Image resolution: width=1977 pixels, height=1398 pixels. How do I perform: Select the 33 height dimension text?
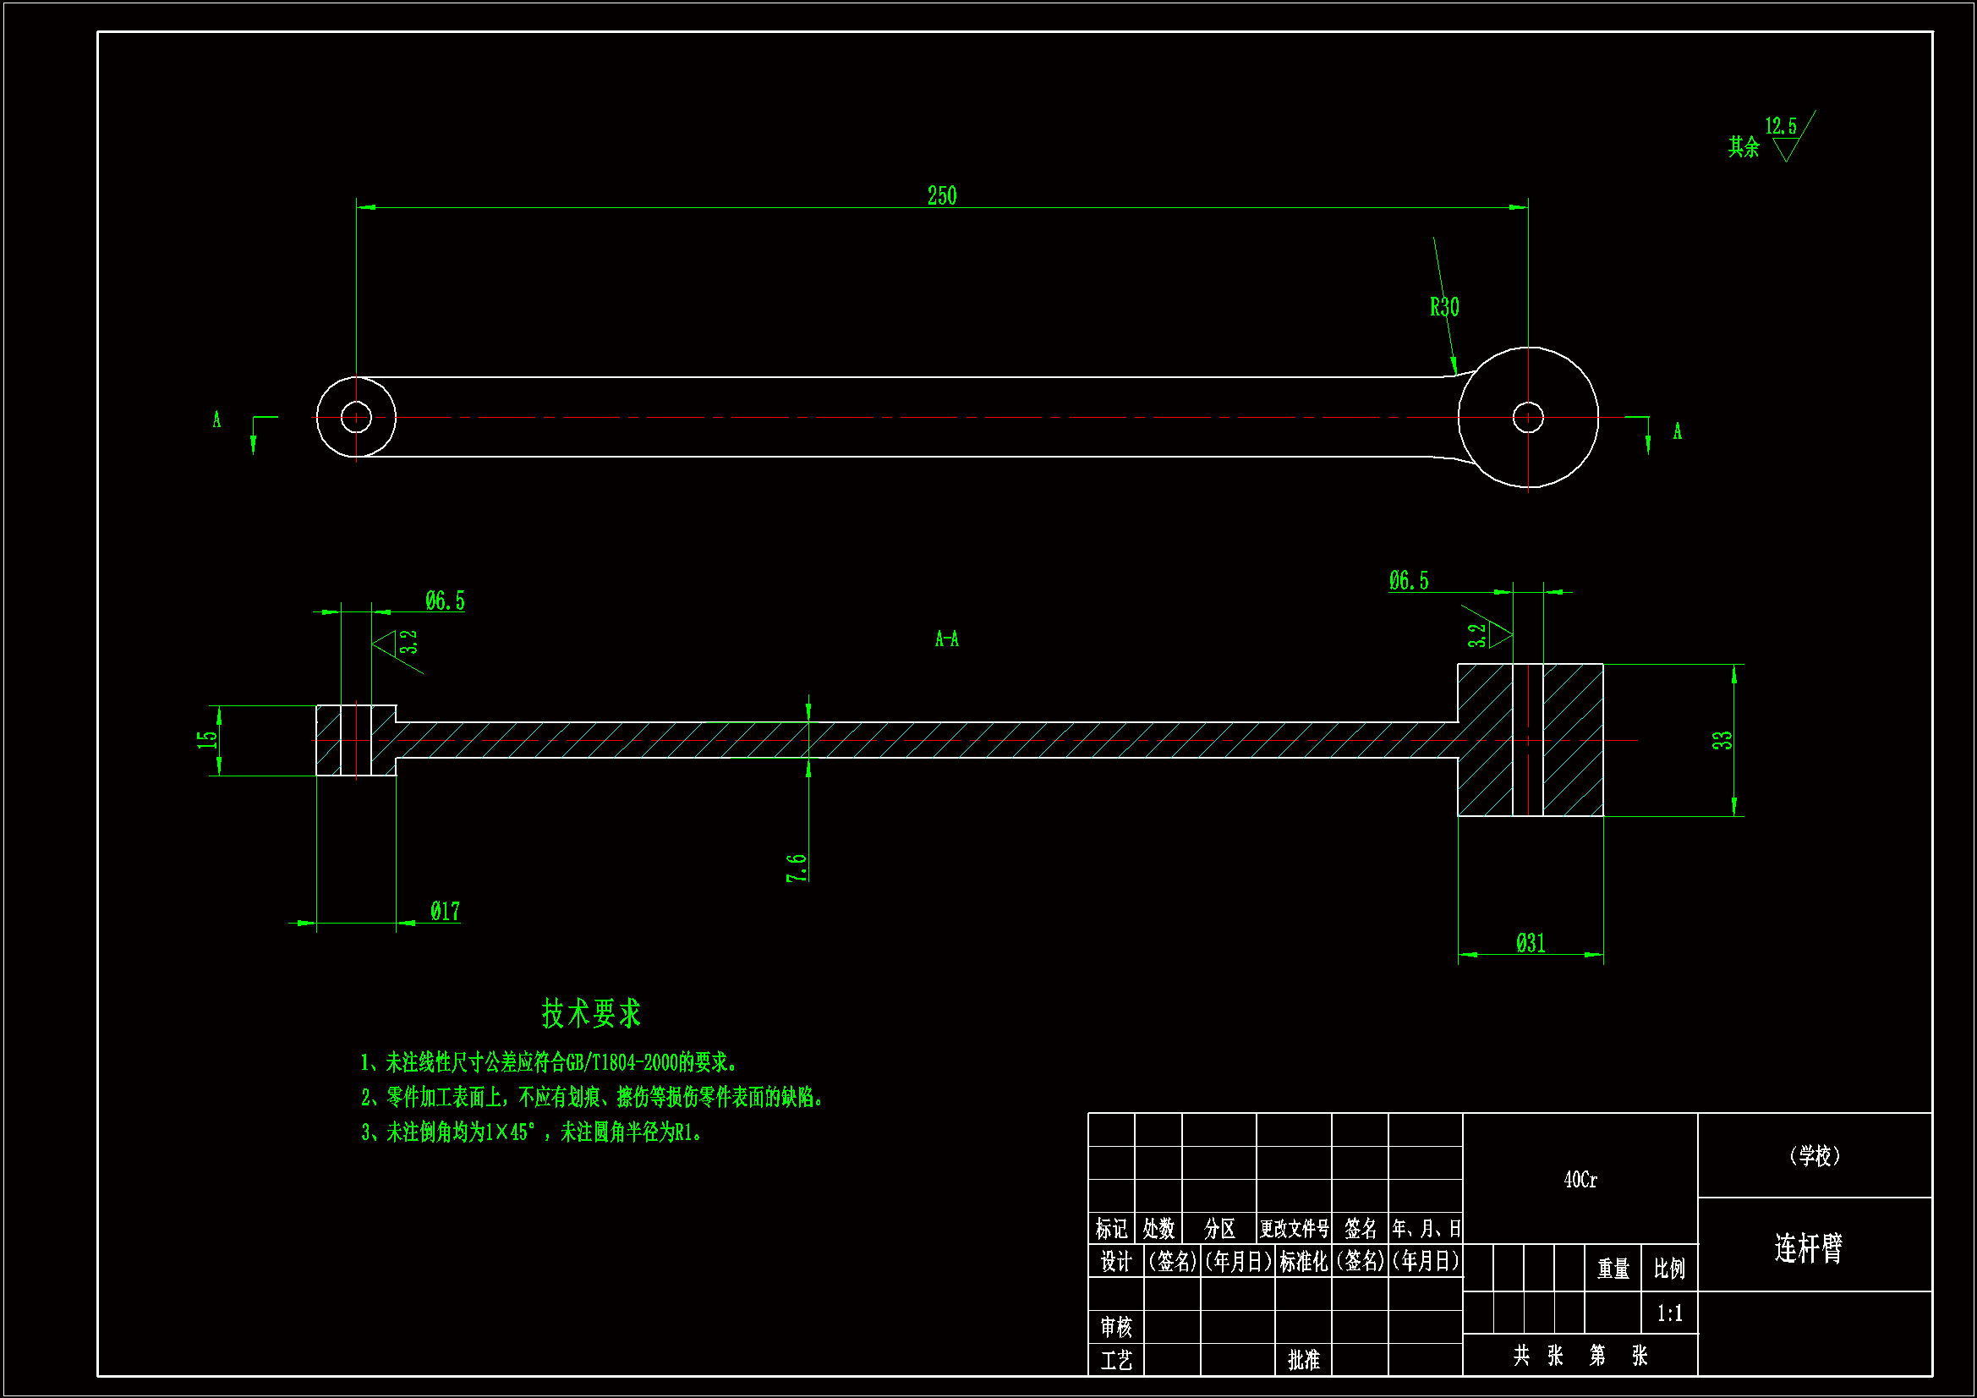pos(1722,740)
